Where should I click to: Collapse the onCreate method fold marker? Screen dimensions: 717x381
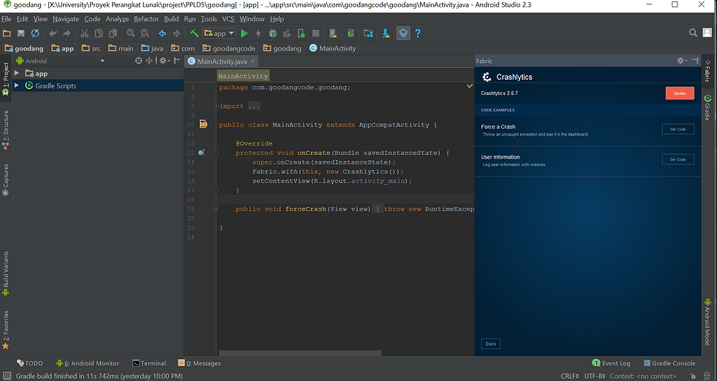point(216,153)
